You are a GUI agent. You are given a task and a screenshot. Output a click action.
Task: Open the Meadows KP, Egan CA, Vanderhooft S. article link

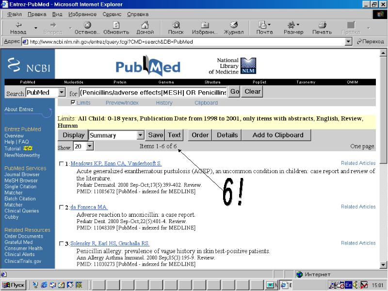(x=116, y=163)
